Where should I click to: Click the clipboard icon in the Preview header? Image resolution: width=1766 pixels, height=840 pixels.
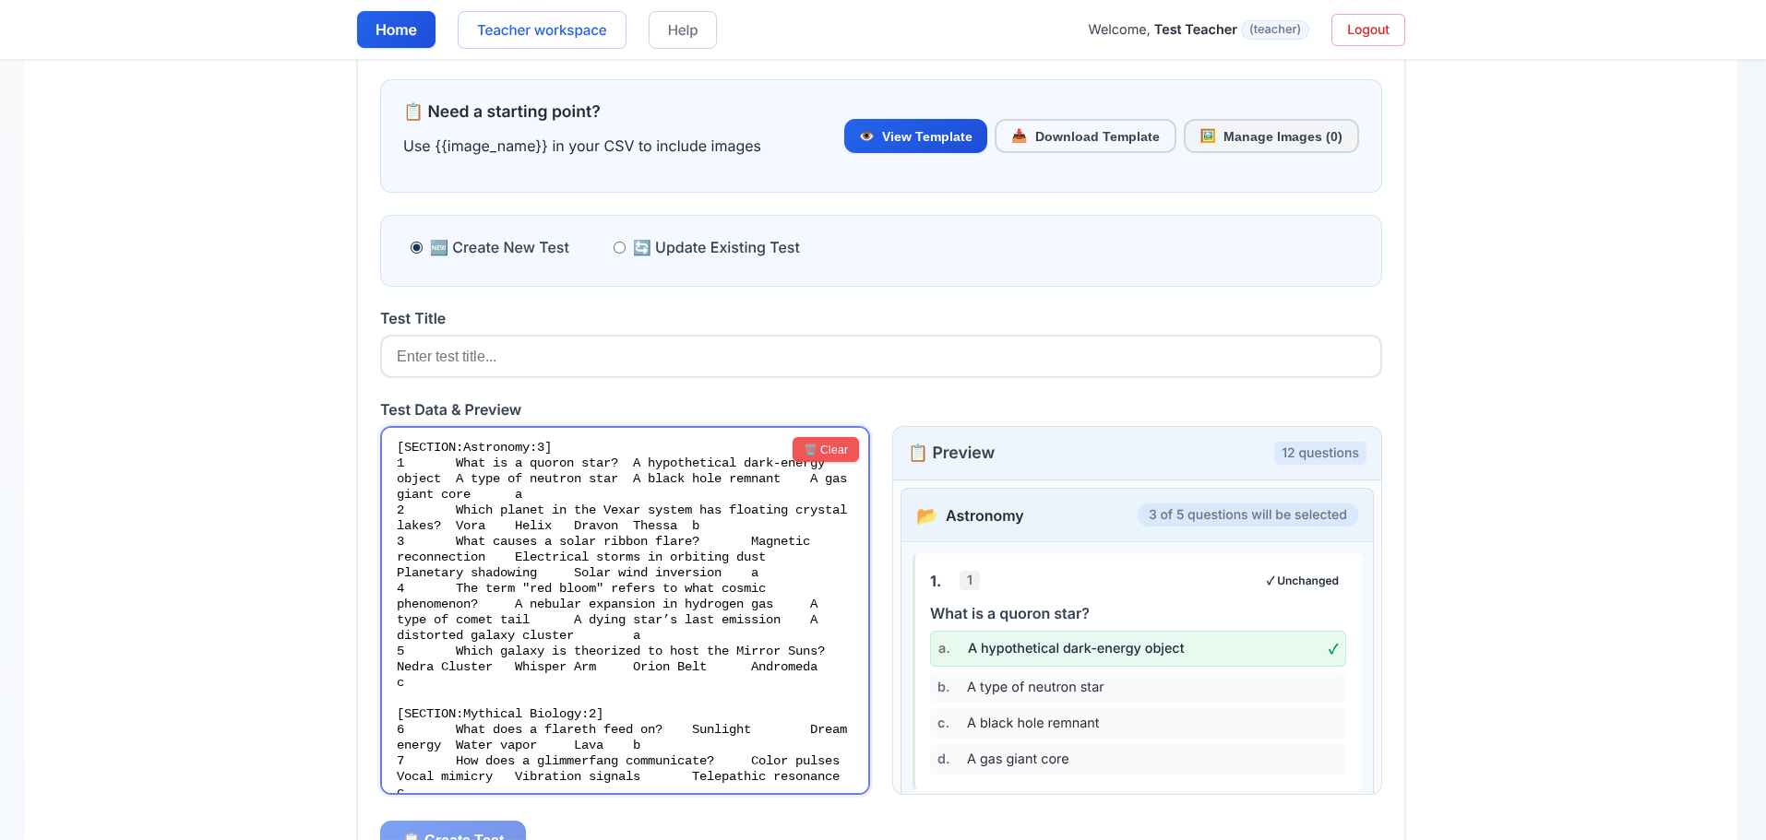(918, 453)
